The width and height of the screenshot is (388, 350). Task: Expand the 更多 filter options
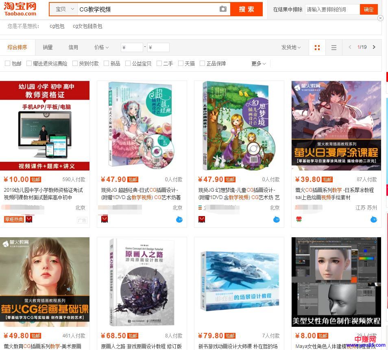[x=258, y=63]
